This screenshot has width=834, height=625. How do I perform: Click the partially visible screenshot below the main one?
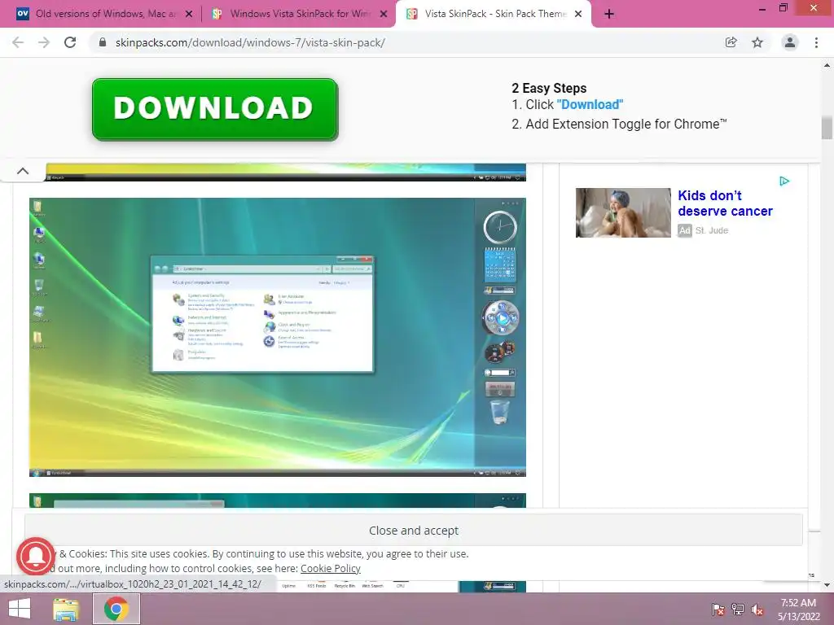pos(278,500)
